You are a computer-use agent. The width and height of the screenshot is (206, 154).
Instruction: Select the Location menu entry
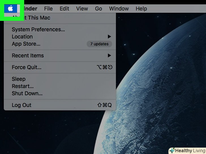click(x=60, y=37)
